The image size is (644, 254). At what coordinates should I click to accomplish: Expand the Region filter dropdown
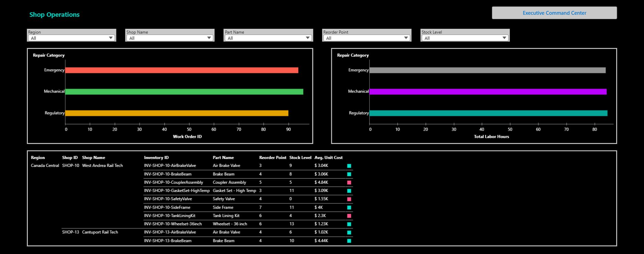click(71, 38)
